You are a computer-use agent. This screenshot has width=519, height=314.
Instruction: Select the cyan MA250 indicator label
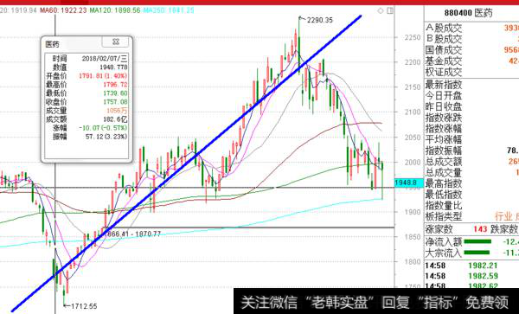point(169,10)
